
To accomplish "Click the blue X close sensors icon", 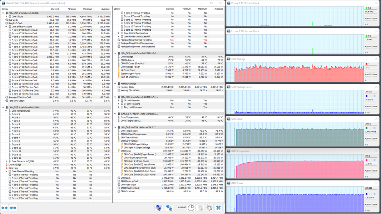I will click(218, 208).
